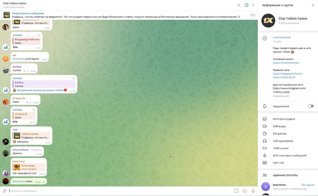Click the quoted Александр Фотография reply in Кристина's message
Viewport: 318px width, 196px height.
click(x=28, y=167)
